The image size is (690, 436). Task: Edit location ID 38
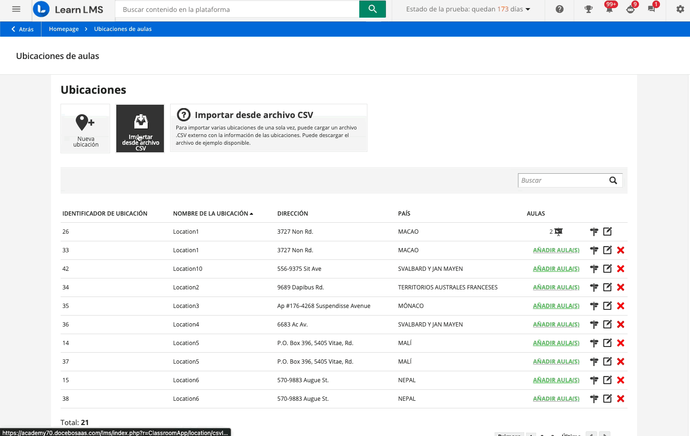point(607,399)
